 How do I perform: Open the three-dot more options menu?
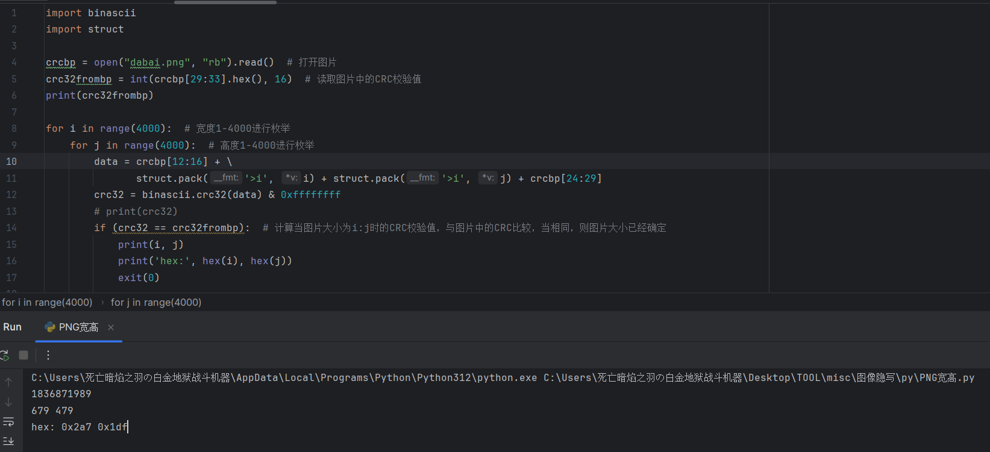[48, 355]
